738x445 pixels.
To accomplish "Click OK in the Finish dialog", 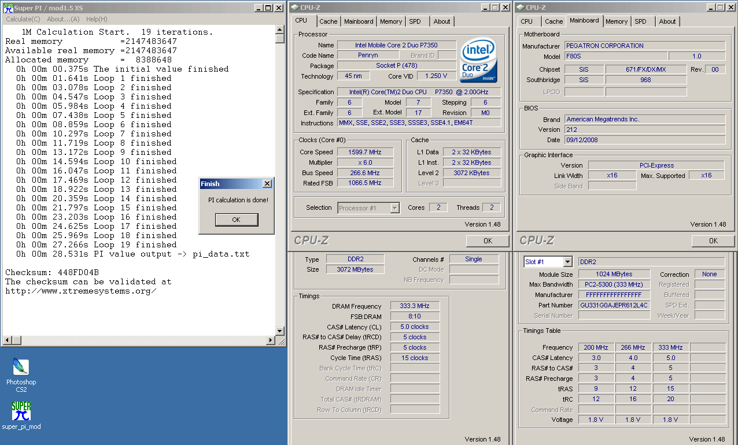I will point(236,220).
